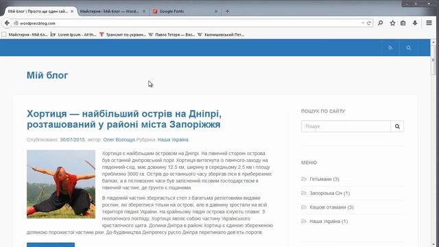
Task: Open the bookmarks list icon
Action: (403, 23)
